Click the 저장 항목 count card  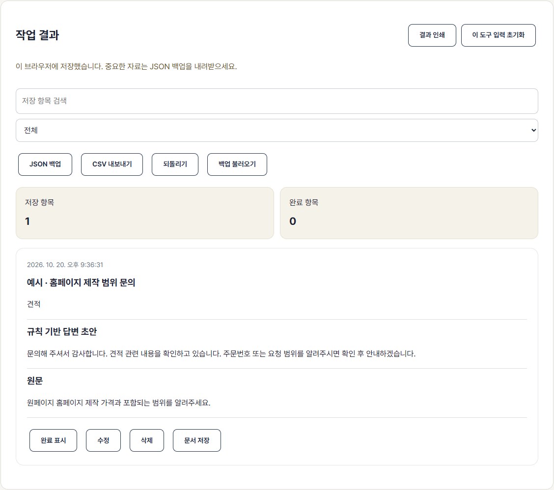(145, 213)
